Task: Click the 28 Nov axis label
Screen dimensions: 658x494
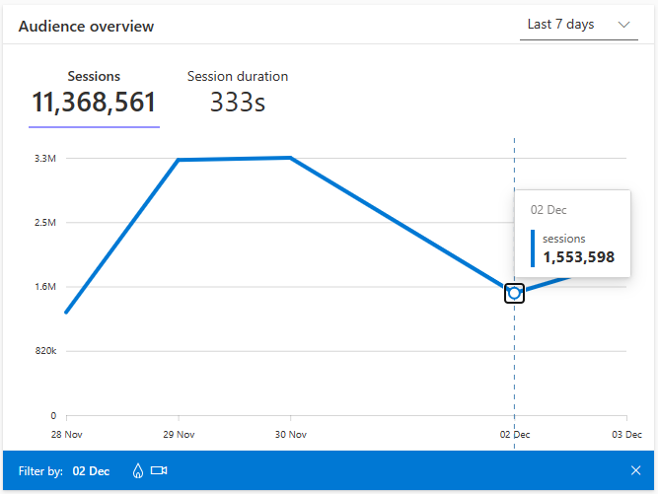Action: pos(66,434)
